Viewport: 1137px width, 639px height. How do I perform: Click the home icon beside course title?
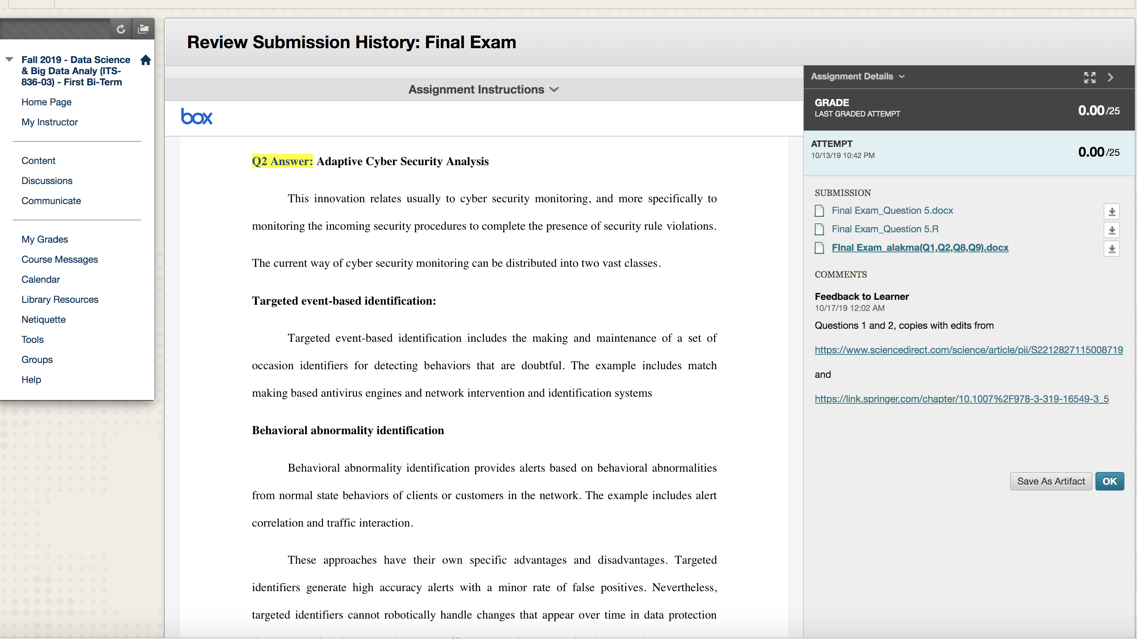pos(146,60)
